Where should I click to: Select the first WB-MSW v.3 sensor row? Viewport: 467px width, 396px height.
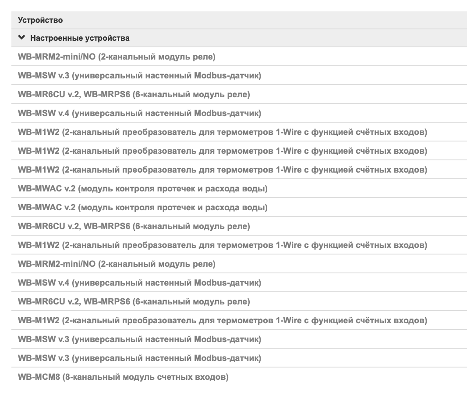click(239, 75)
